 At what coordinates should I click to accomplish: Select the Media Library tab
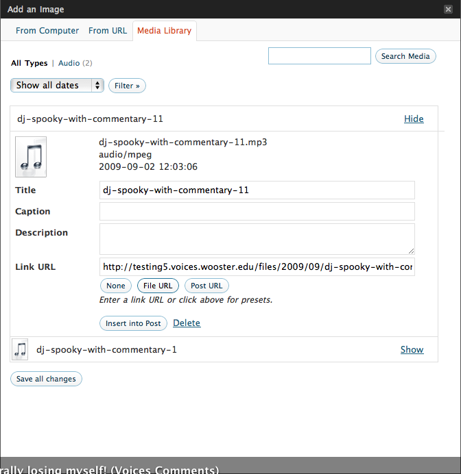(164, 31)
